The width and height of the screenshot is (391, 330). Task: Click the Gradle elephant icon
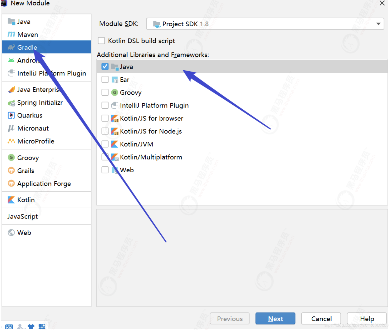[x=11, y=47]
